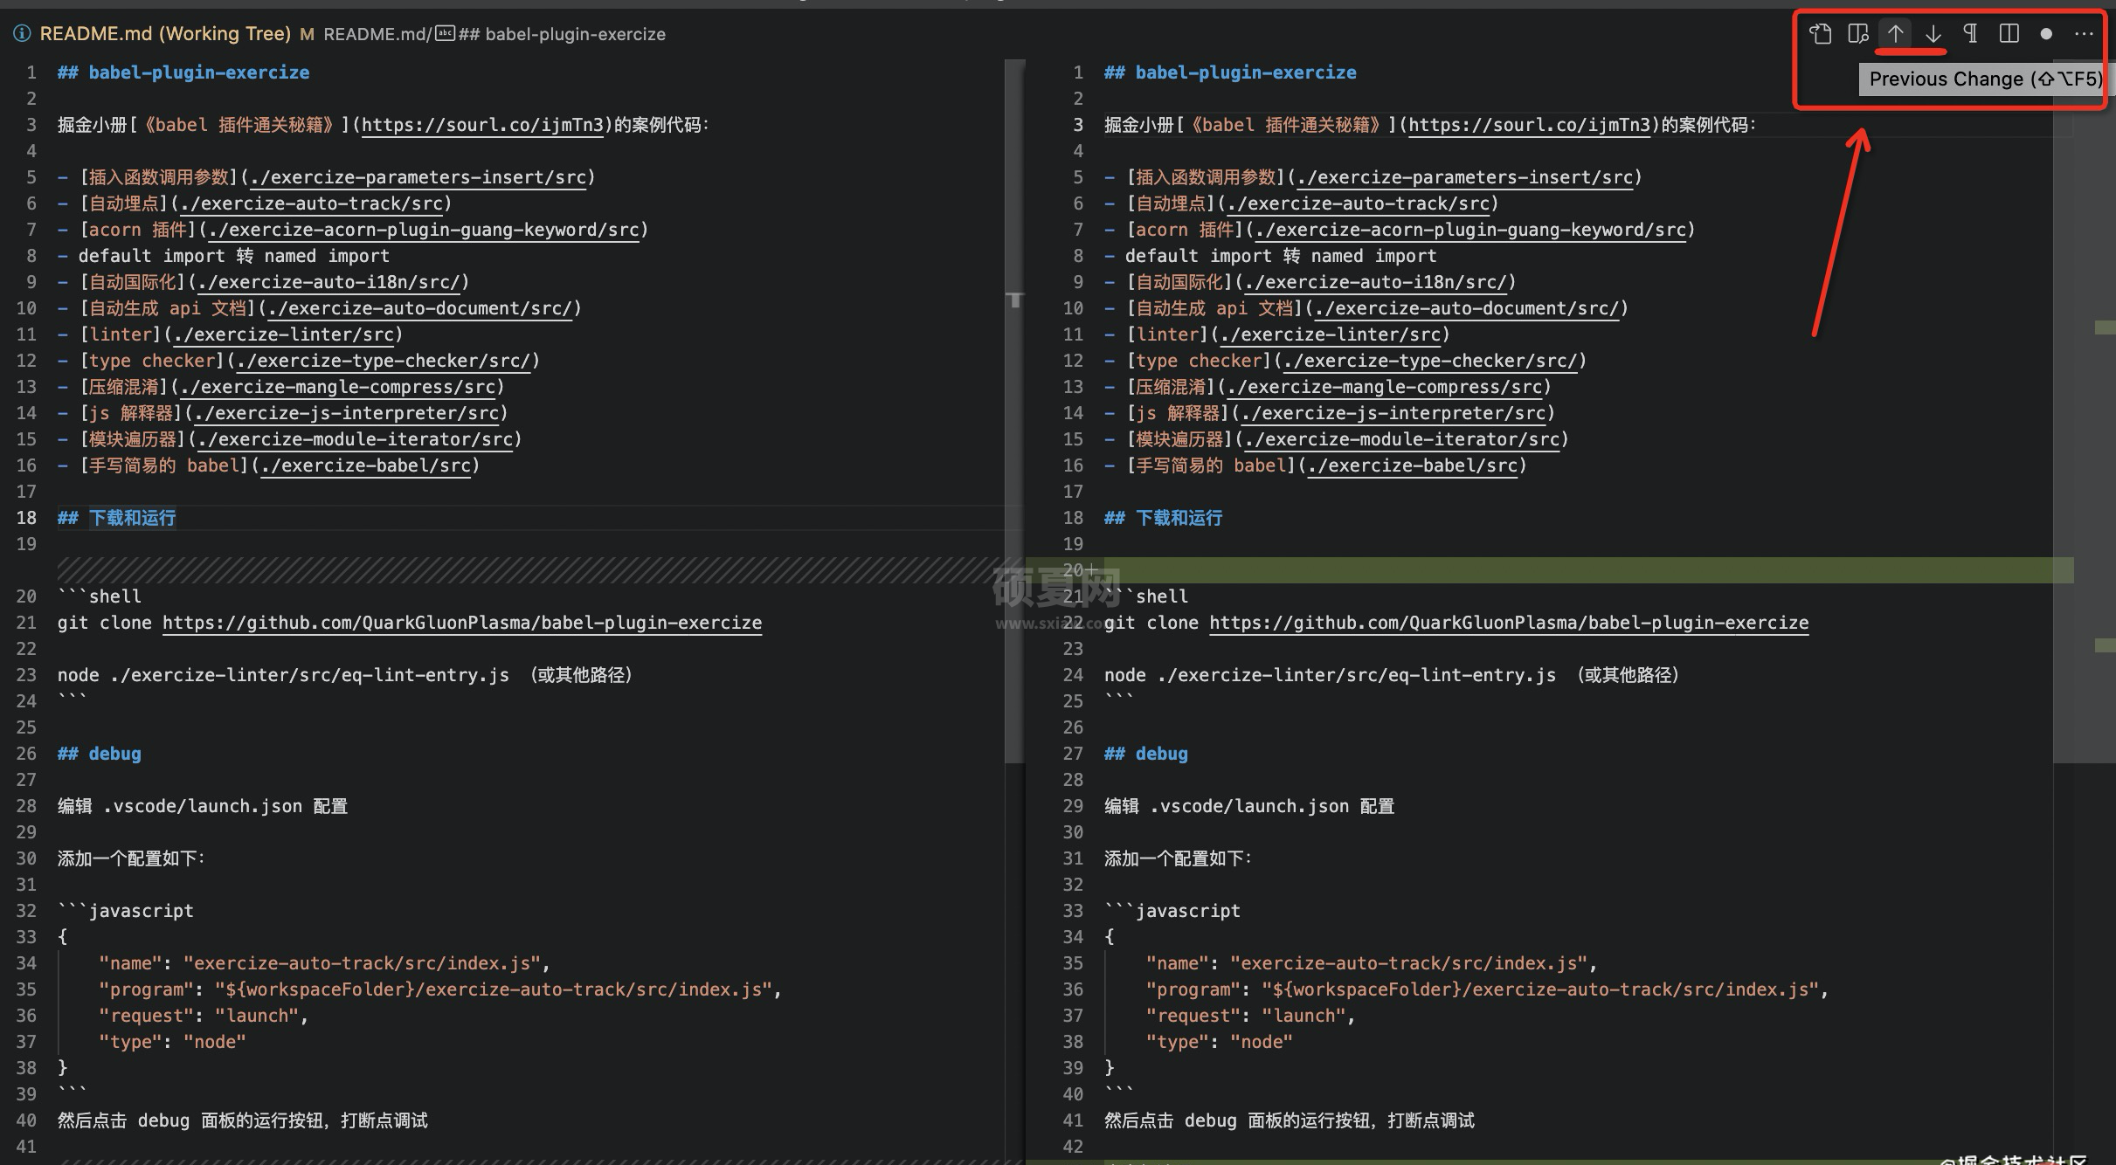Click the "type": "node" line in left pane

(172, 1042)
